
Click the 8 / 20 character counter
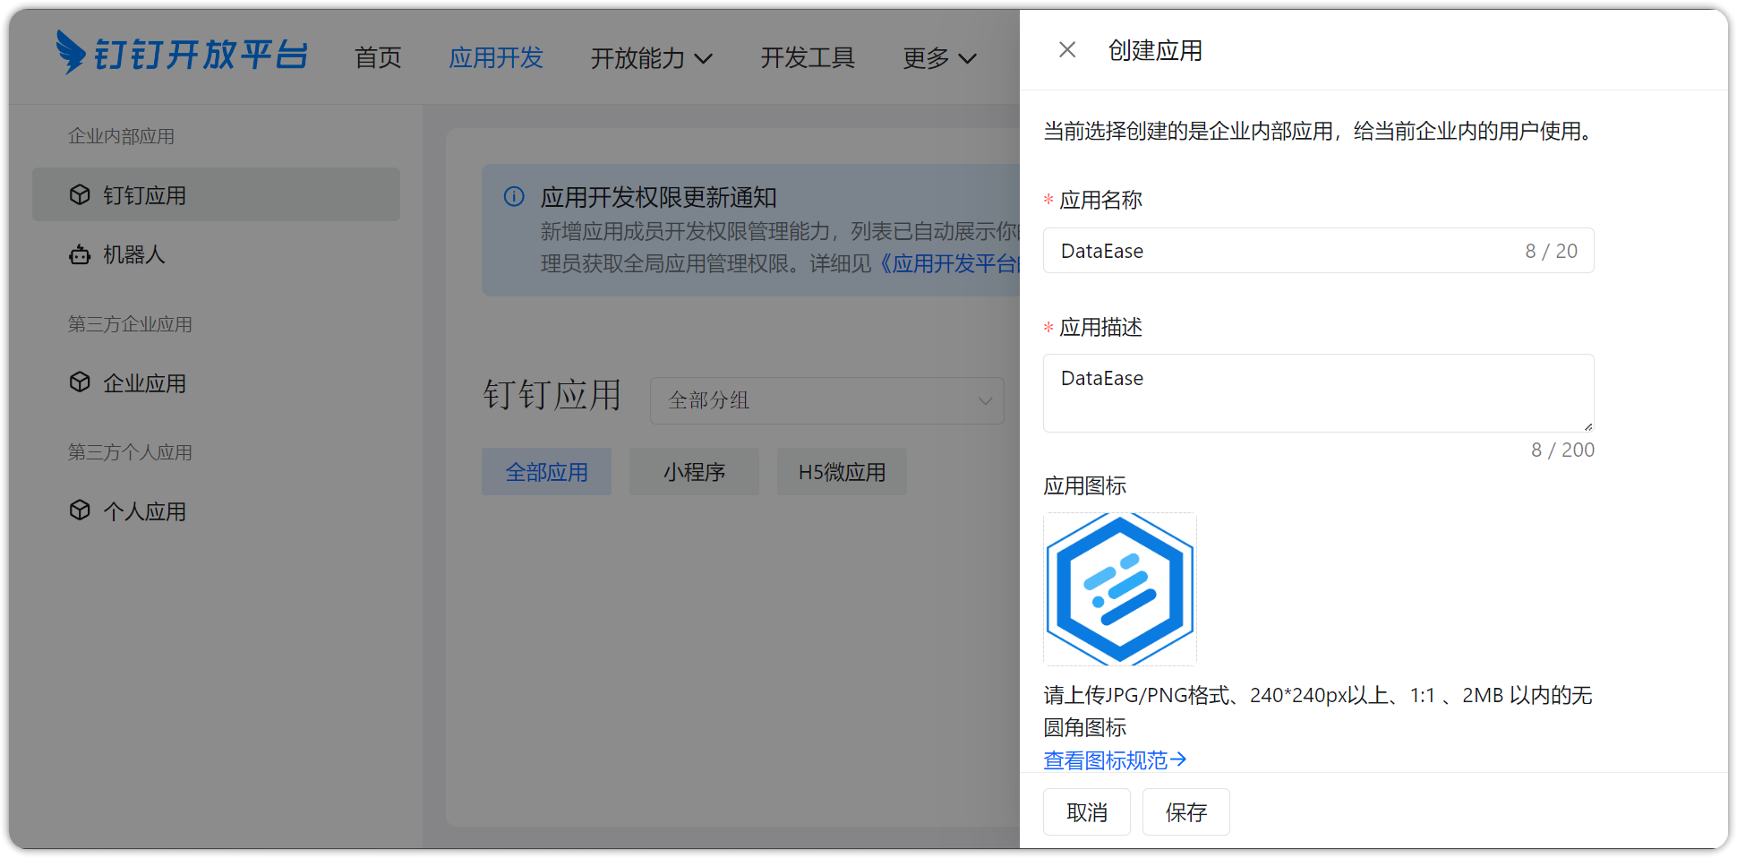click(x=1551, y=252)
